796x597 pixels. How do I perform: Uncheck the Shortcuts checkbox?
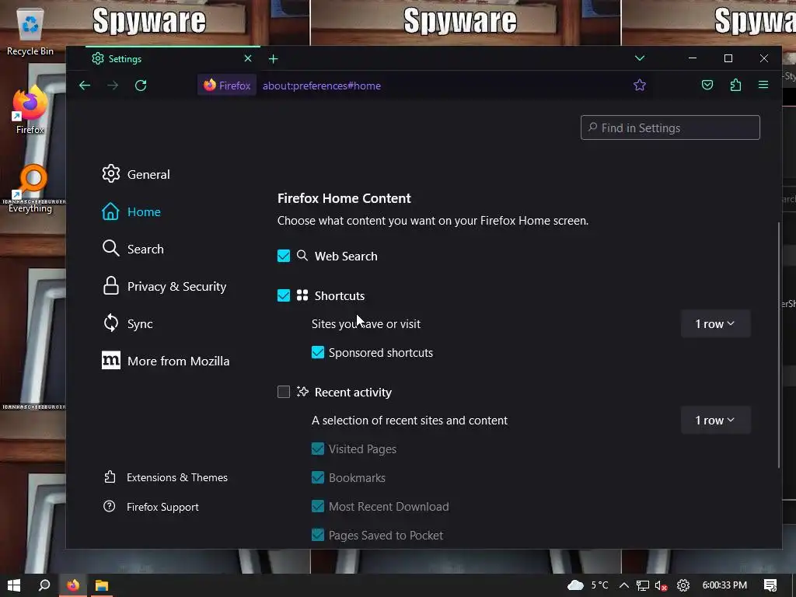tap(284, 295)
